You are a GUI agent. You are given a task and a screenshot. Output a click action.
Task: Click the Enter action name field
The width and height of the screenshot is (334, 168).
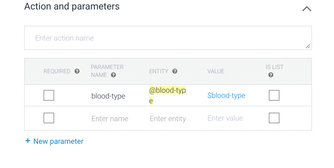[163, 38]
